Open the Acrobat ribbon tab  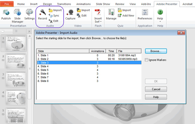(187, 4)
